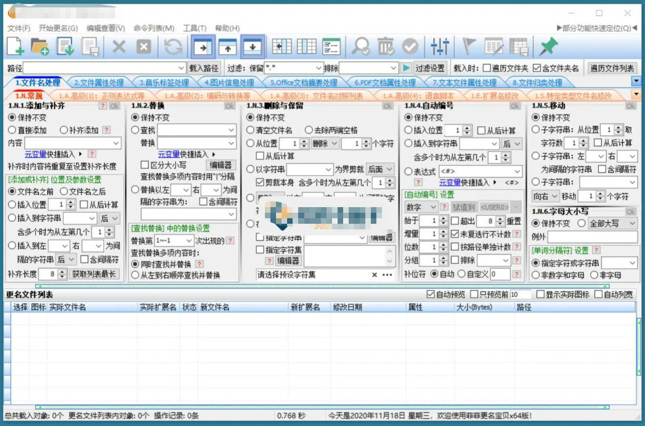Image resolution: width=645 pixels, height=426 pixels.
Task: Expand the 排除 filter dropdown
Action: (x=394, y=68)
